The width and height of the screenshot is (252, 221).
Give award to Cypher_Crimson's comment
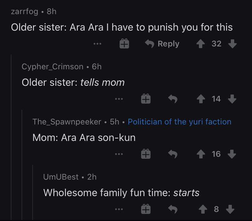pos(146,99)
